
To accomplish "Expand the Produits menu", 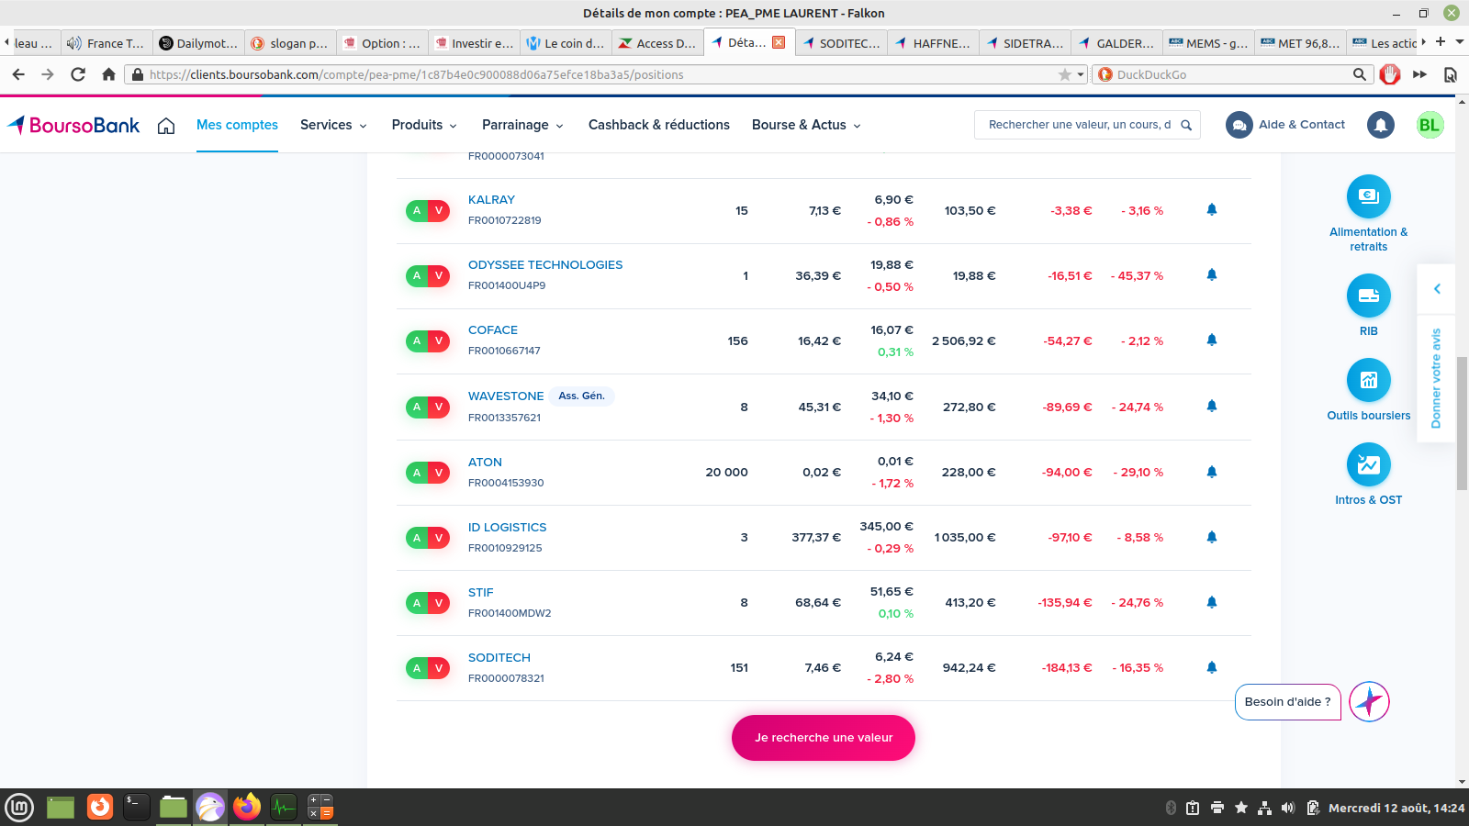I will coord(424,125).
